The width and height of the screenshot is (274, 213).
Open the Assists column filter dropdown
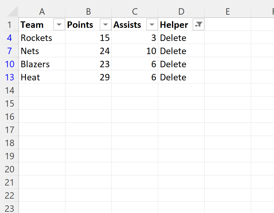pyautogui.click(x=152, y=25)
